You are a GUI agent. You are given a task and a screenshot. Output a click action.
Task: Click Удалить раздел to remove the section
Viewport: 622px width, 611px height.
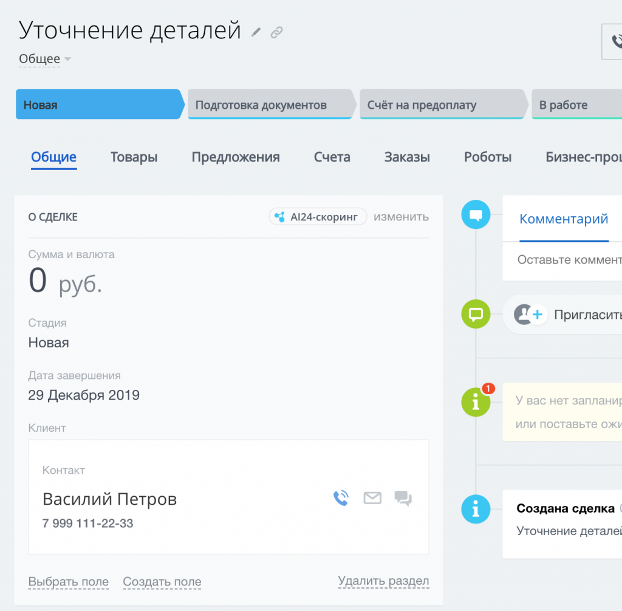[383, 581]
